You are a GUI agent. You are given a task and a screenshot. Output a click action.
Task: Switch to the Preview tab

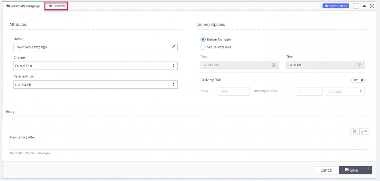57,6
